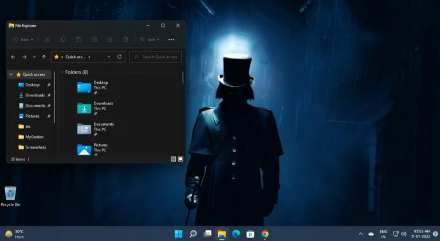Click the Delete trash icon
440x241 pixels.
(126, 40)
